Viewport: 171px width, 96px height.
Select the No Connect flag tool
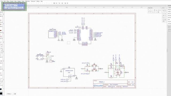point(153,12)
